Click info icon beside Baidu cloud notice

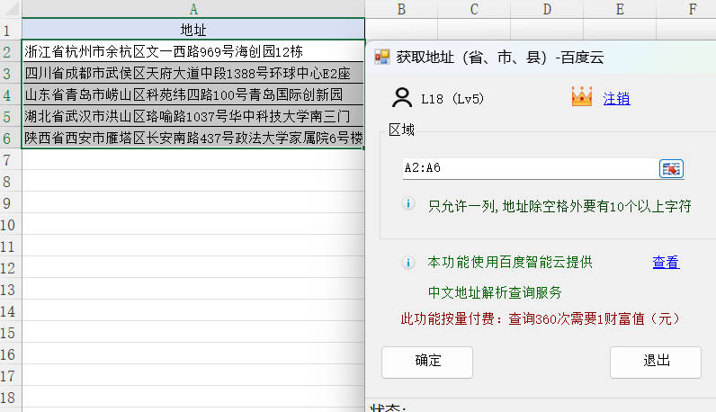(408, 262)
